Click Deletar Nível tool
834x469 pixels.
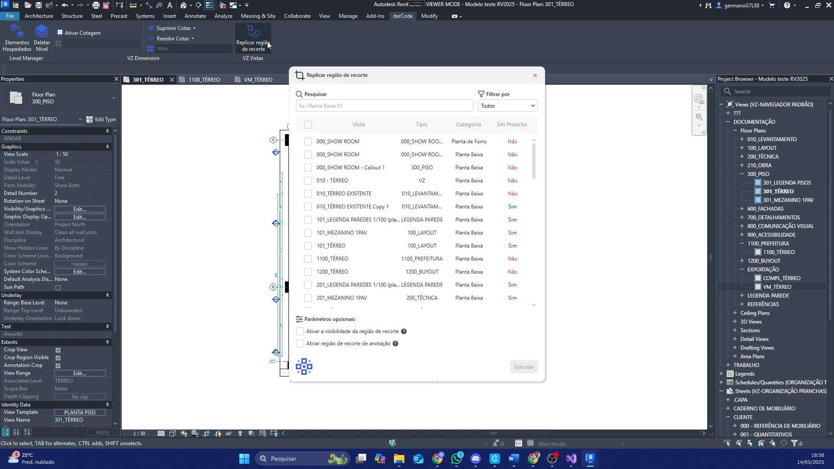[x=42, y=38]
